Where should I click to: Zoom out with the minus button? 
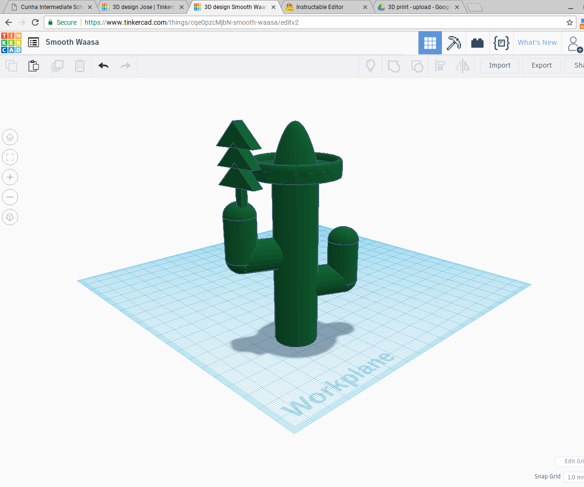(10, 197)
